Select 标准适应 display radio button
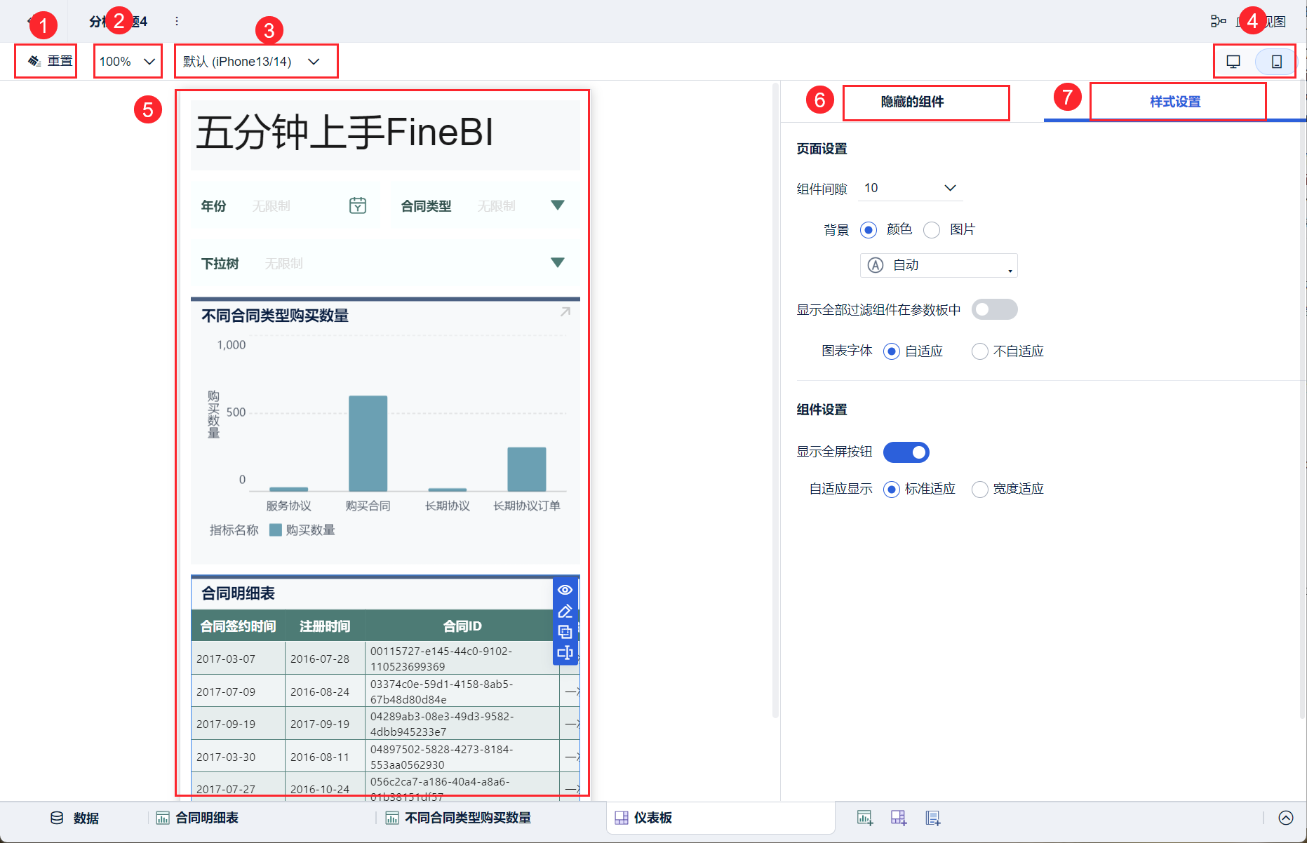The width and height of the screenshot is (1307, 843). 892,489
